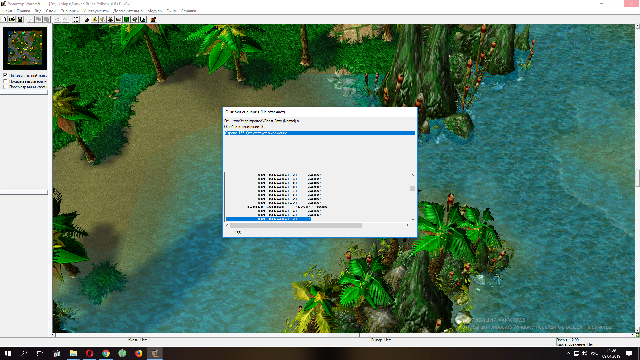Open the Object Manager grey cube icon
Image resolution: width=640 pixels, height=360 pixels.
click(135, 19)
